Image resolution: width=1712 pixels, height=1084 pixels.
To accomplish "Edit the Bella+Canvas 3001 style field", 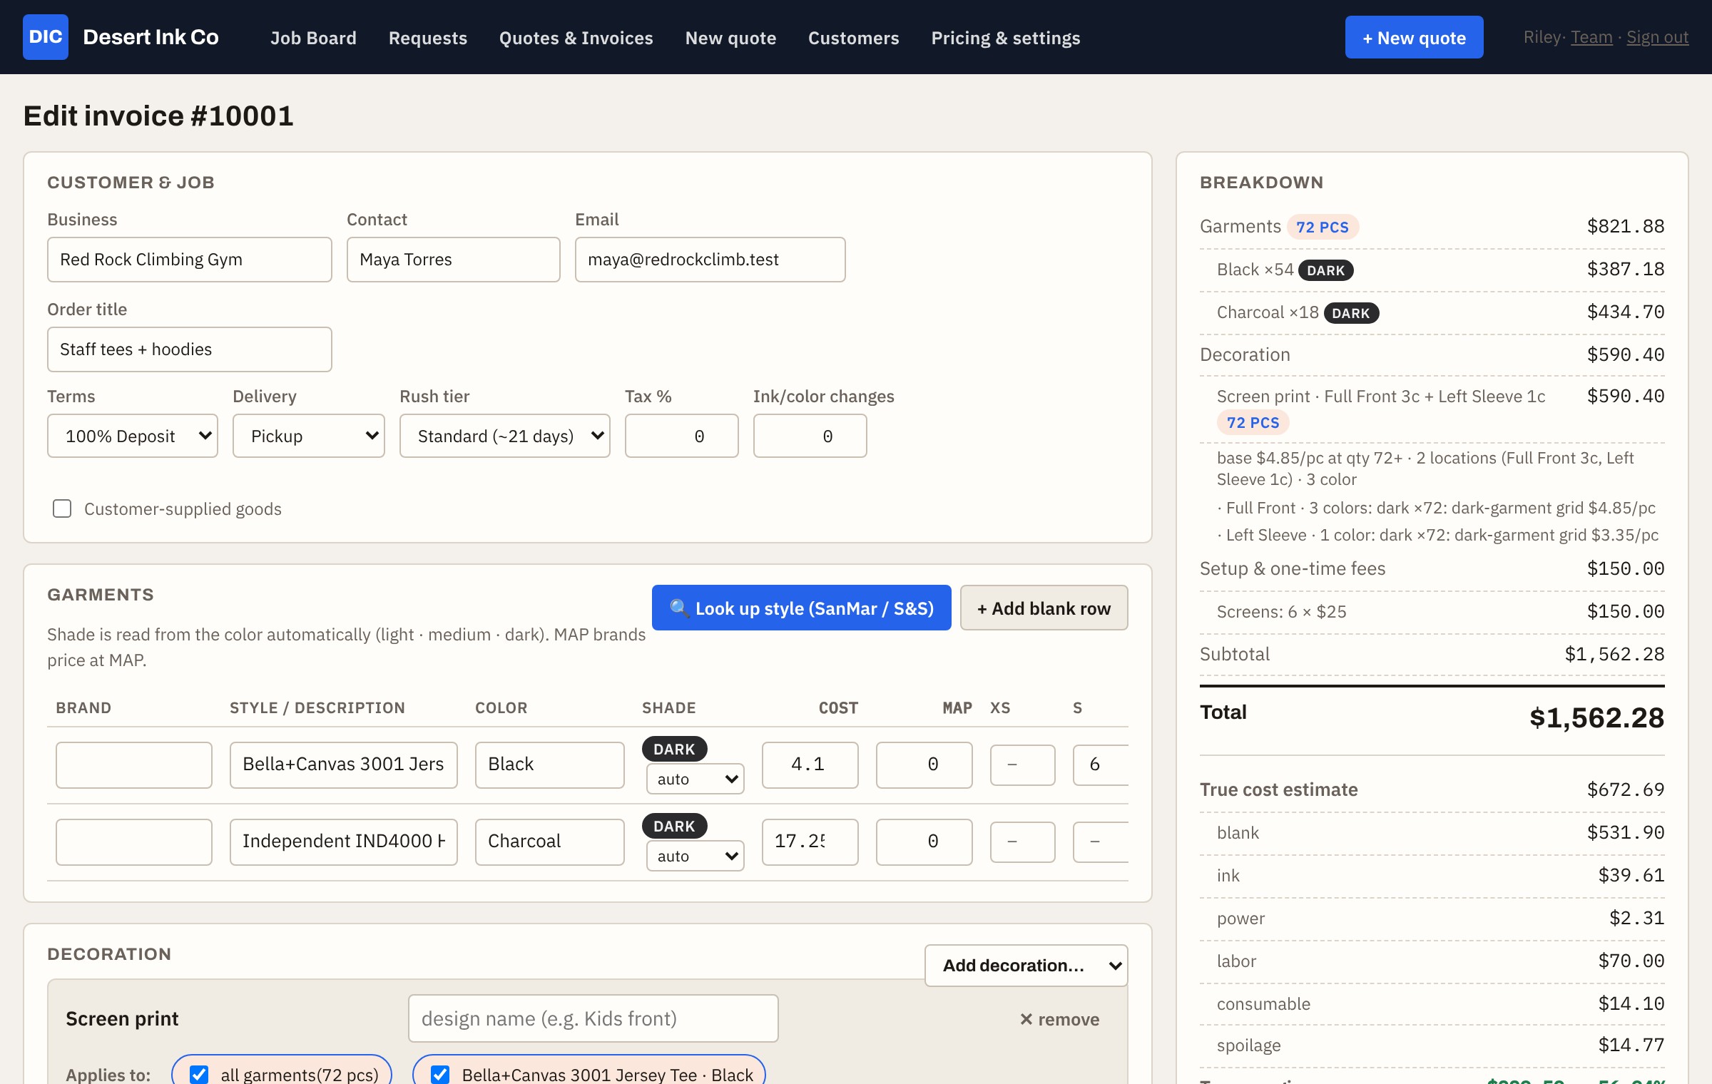I will tap(344, 765).
